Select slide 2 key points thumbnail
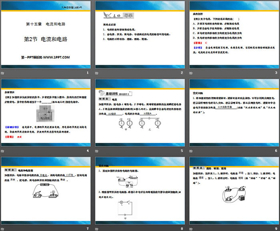Viewport: 280px width, 231px height. pos(140,35)
